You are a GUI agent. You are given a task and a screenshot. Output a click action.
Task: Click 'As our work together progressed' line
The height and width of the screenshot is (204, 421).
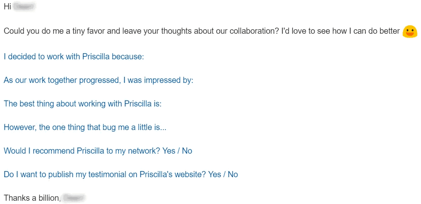[98, 80]
